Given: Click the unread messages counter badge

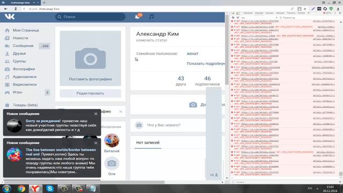Looking at the screenshot, I should point(44,46).
